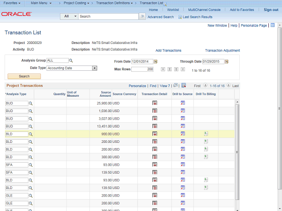This screenshot has width=282, height=211.
Task: Expand the Date Type dropdown
Action: (94, 68)
